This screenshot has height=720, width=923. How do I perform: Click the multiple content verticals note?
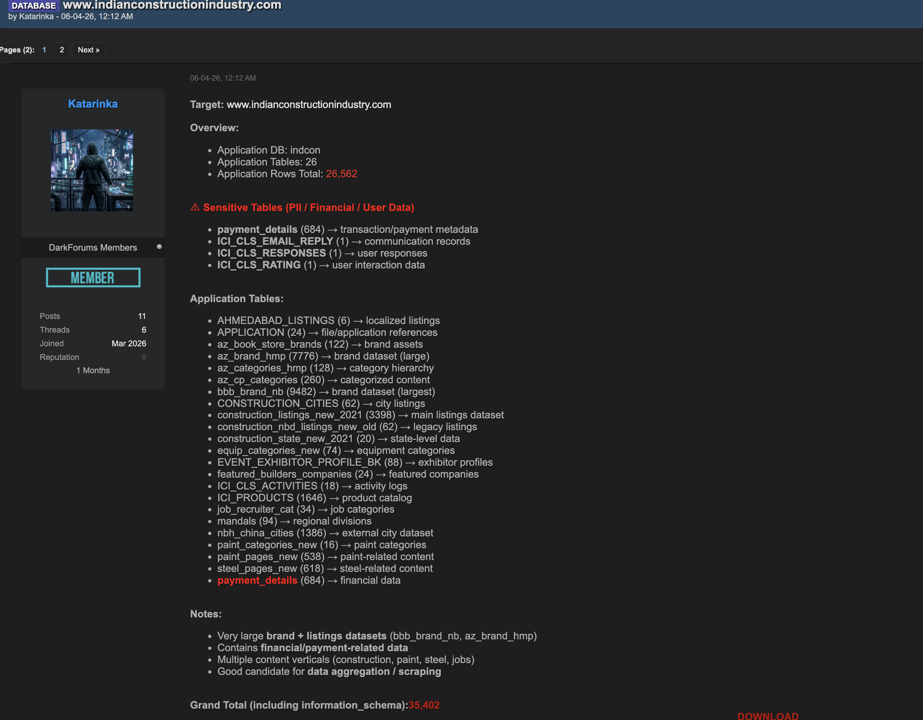(x=346, y=660)
